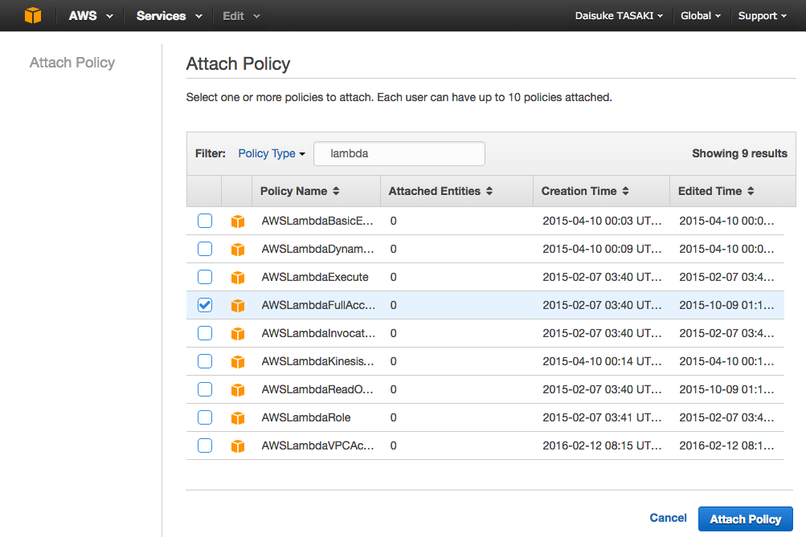Click the Policy Name column header

point(316,191)
